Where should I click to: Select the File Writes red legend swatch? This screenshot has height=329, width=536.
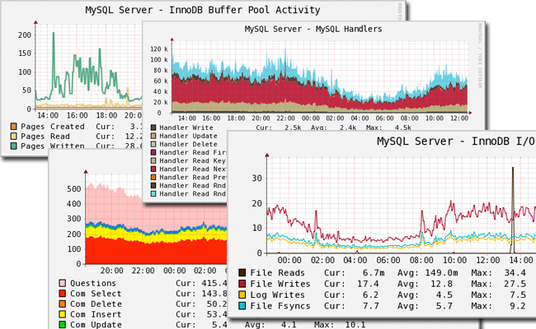pos(242,283)
